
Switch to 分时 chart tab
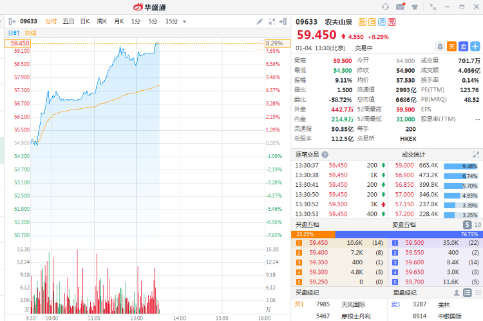51,21
